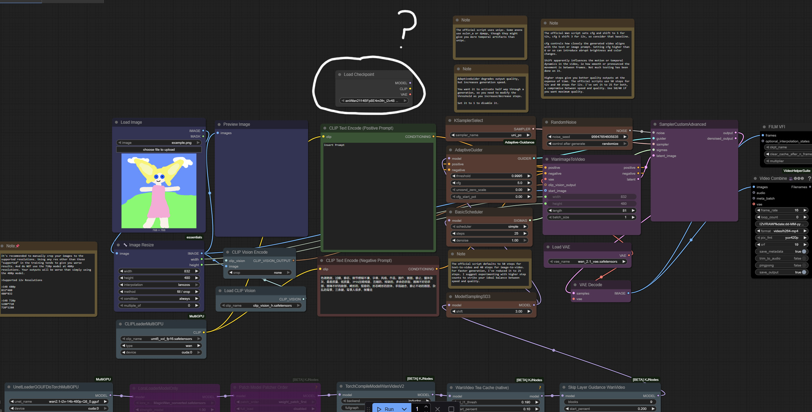Open the method dropdown showing fill / crop
The image size is (812, 412).
point(159,292)
